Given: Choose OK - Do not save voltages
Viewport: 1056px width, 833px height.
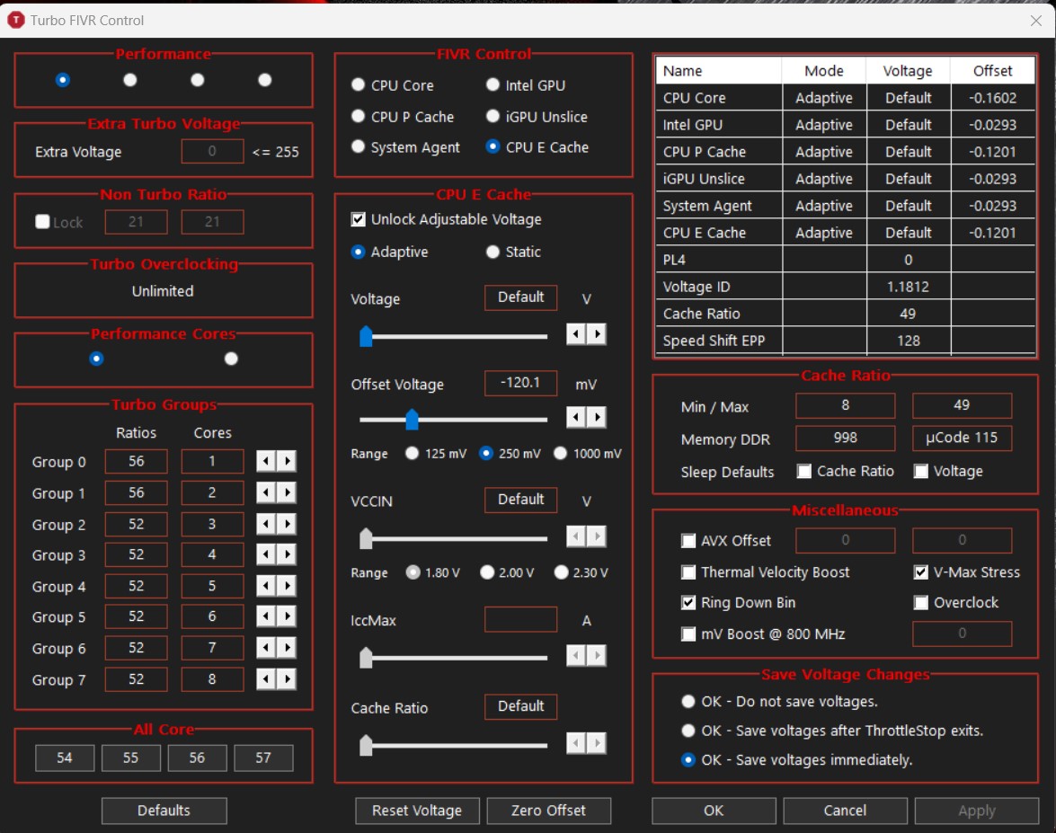Looking at the screenshot, I should point(688,701).
